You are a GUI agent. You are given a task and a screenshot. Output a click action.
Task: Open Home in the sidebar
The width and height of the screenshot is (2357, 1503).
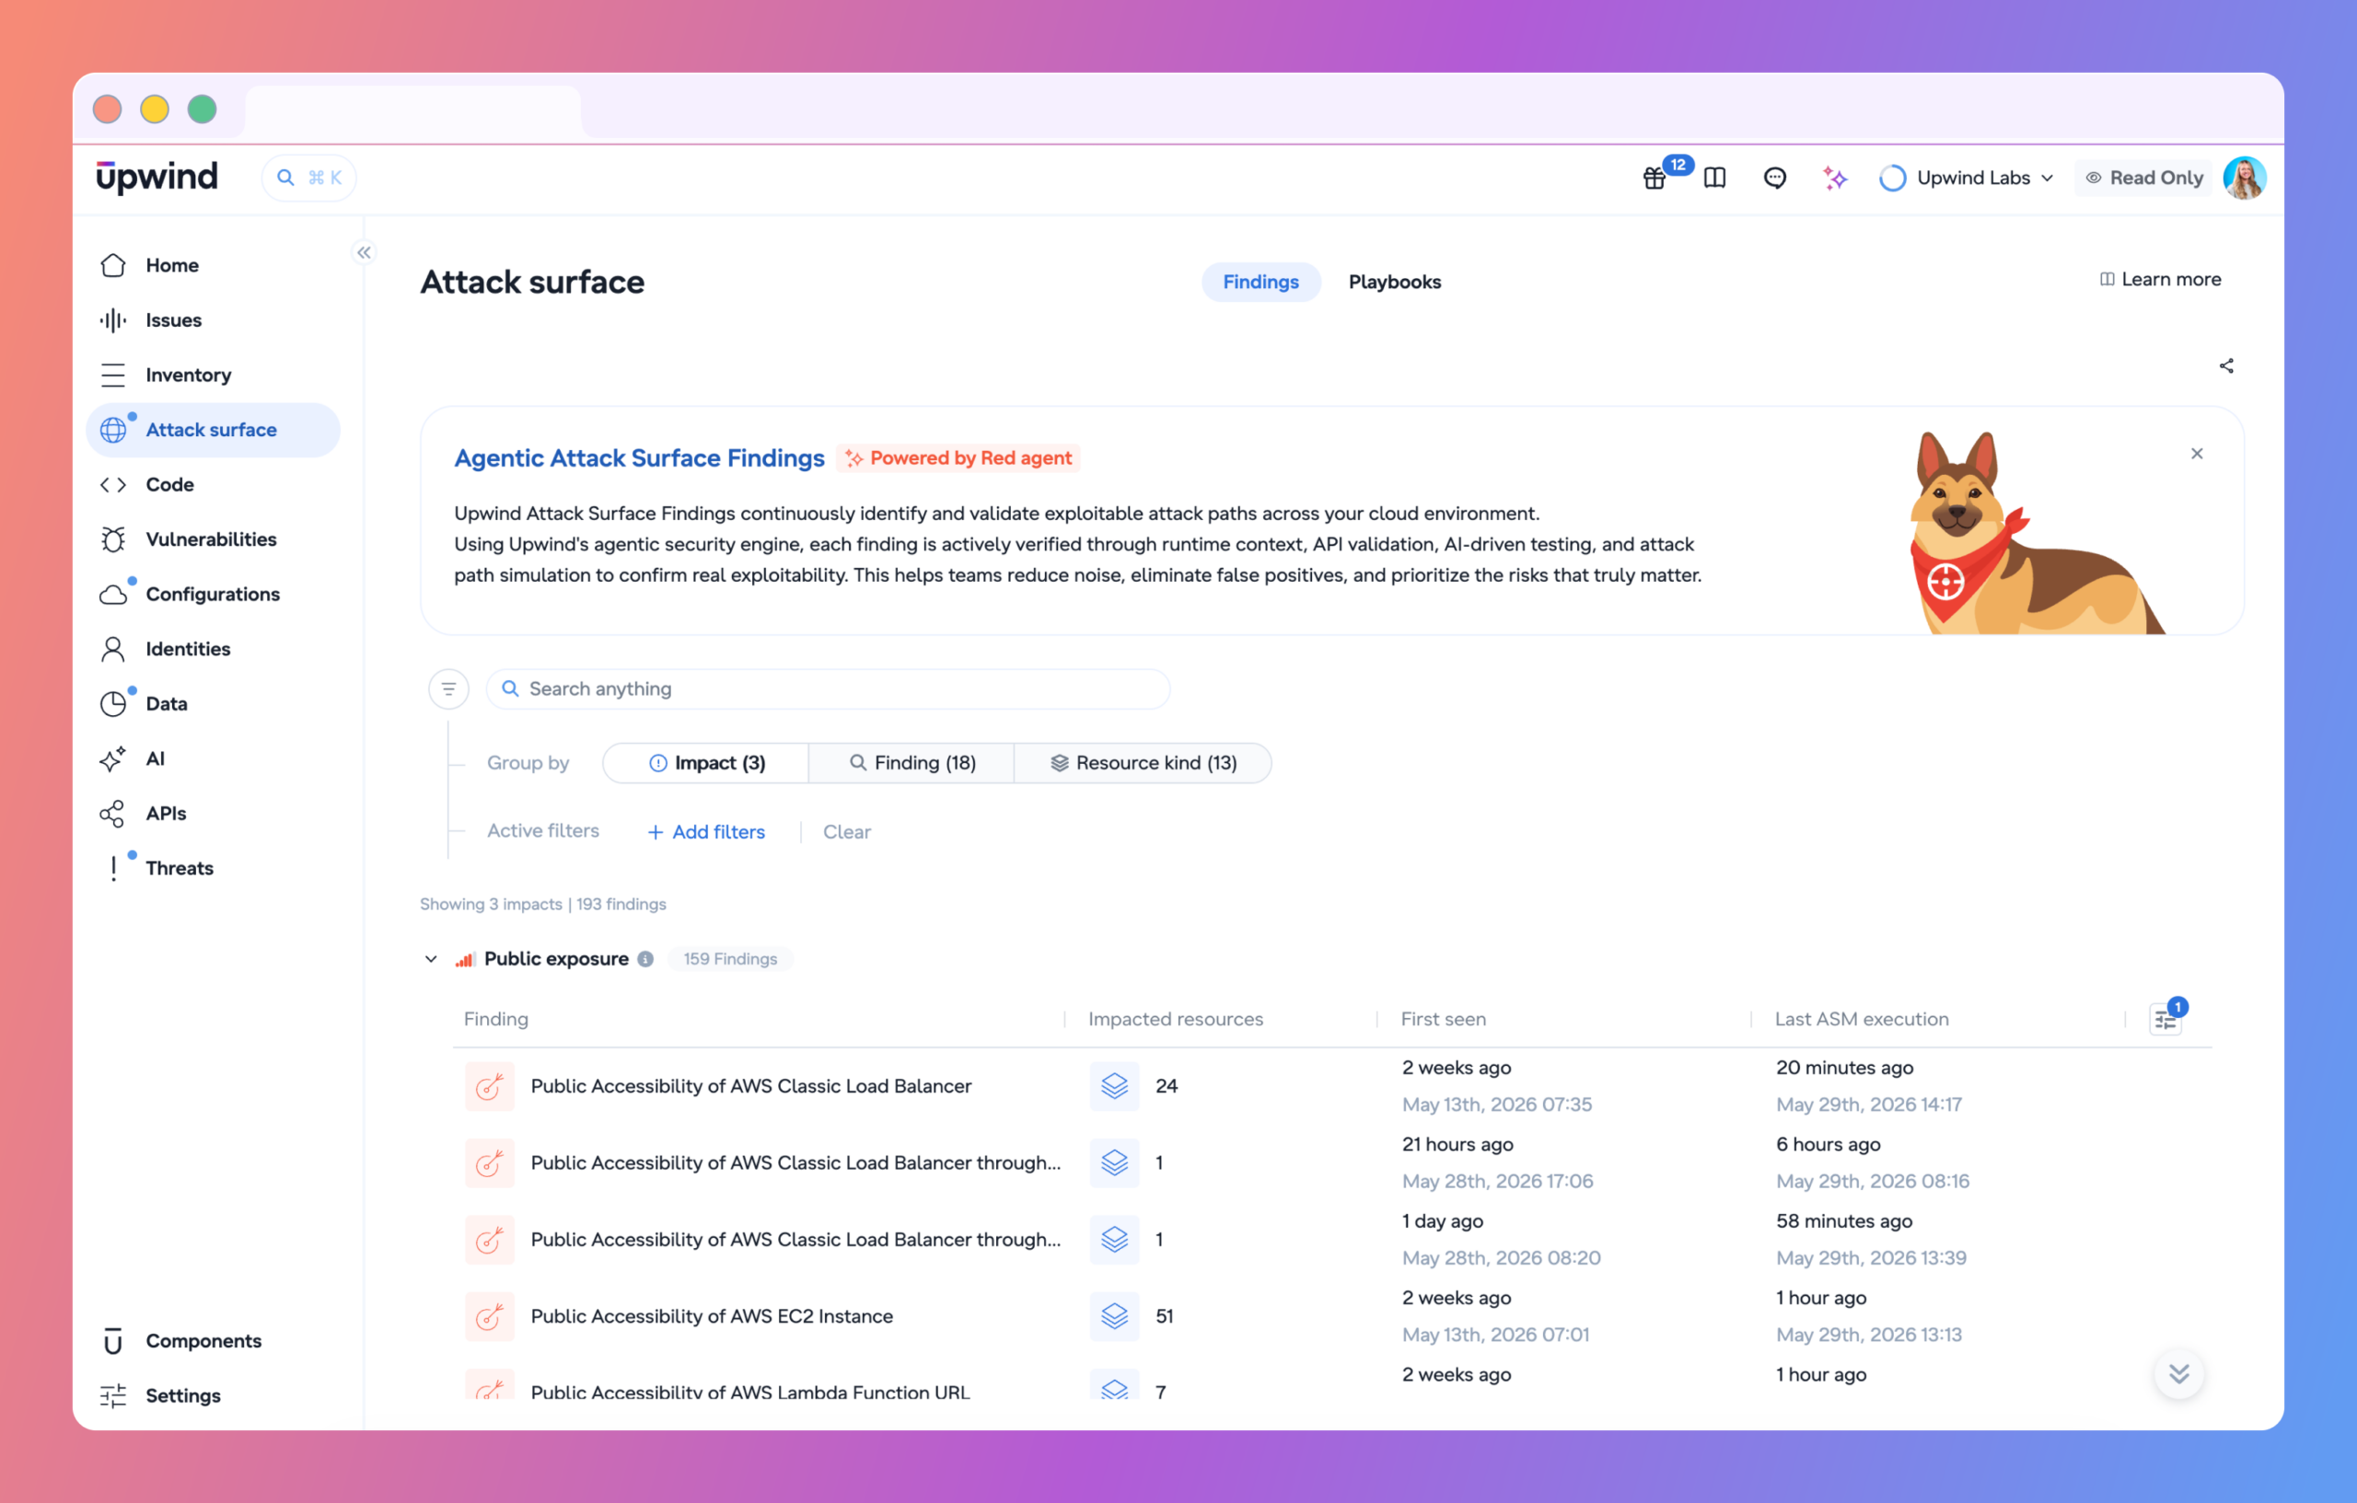(x=214, y=265)
